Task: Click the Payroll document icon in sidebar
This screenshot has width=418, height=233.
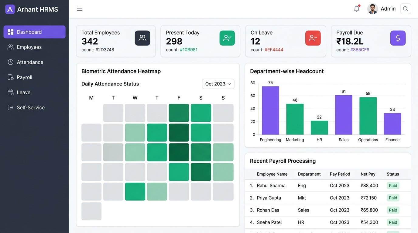Action: click(x=11, y=77)
